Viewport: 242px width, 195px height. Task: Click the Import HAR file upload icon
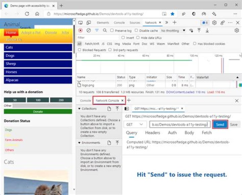click(199, 30)
